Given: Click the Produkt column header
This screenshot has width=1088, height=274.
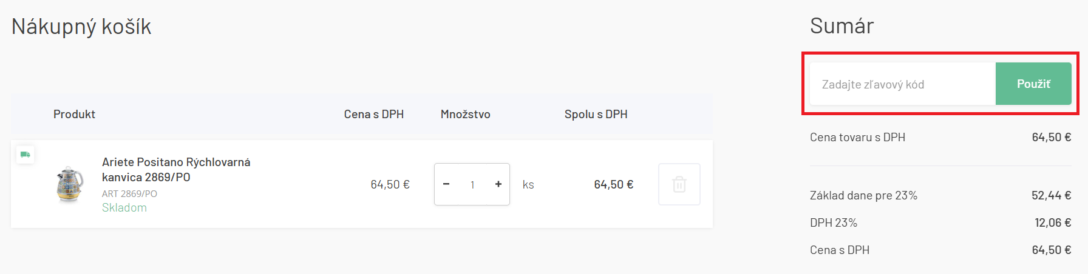Looking at the screenshot, I should click(x=74, y=114).
